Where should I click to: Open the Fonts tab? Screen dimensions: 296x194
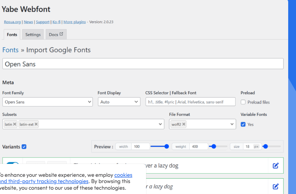12,34
